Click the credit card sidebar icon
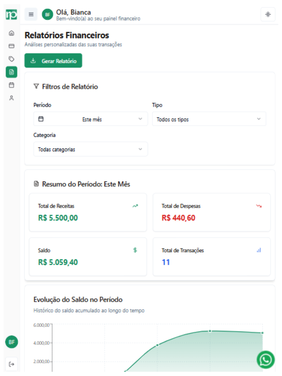282x376 pixels. 12,46
